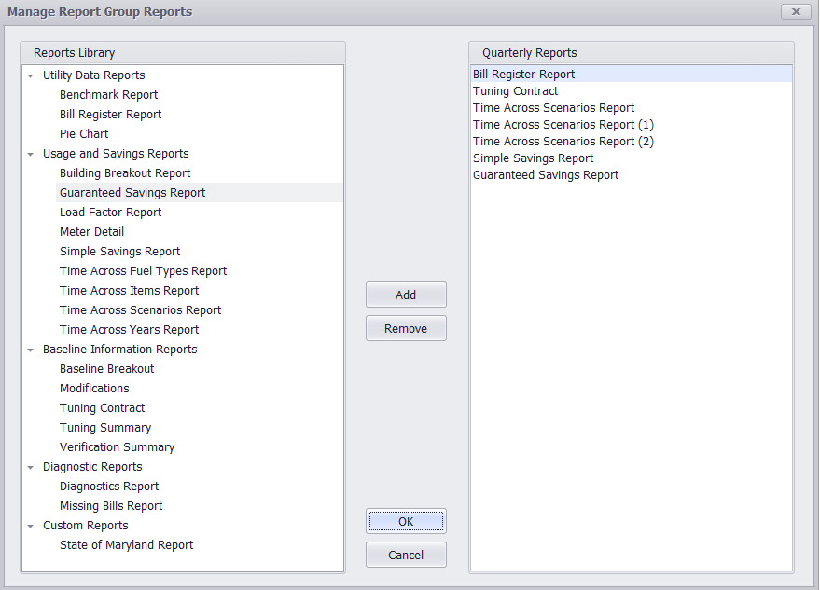Pick Tuning Summary in the library tree
The height and width of the screenshot is (590, 820).
[105, 428]
